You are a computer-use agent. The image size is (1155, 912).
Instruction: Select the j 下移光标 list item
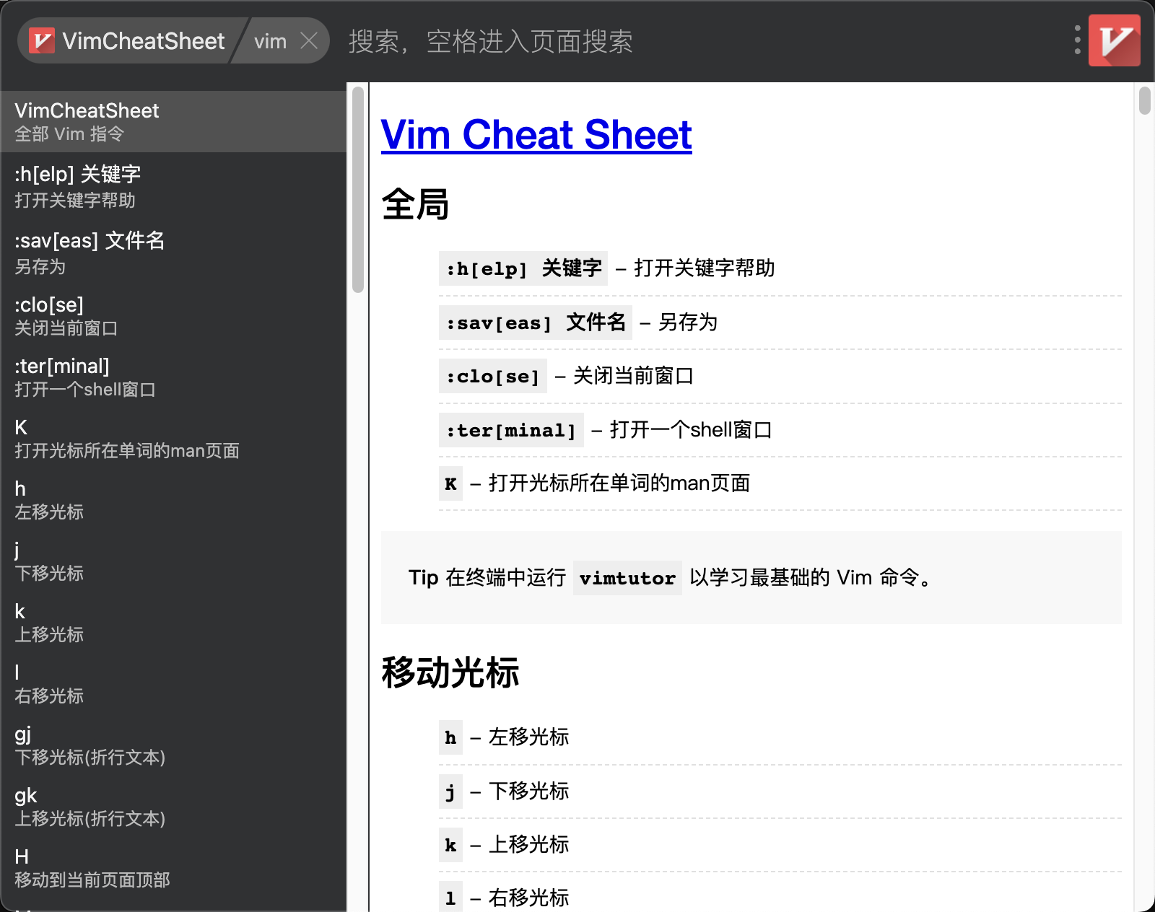[x=173, y=561]
